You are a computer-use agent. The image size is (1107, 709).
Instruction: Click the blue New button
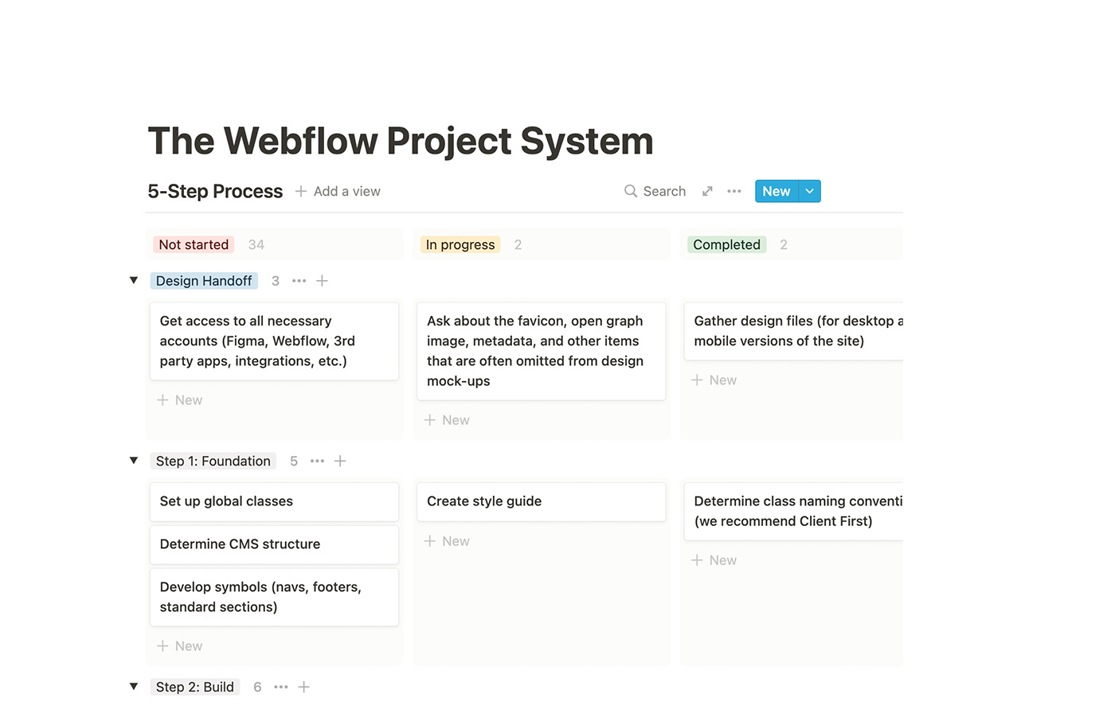pos(776,191)
